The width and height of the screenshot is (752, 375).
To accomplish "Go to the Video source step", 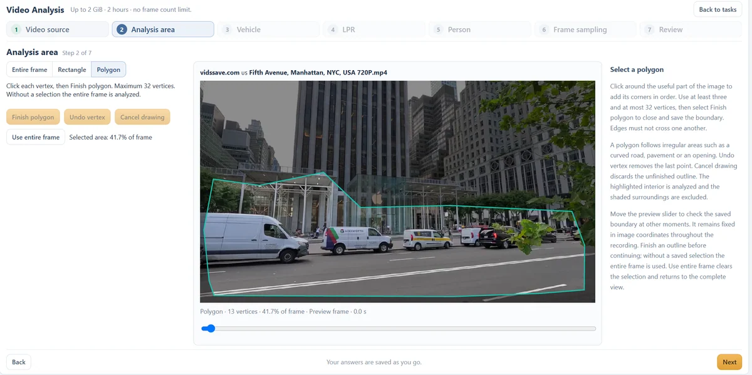I will [58, 29].
